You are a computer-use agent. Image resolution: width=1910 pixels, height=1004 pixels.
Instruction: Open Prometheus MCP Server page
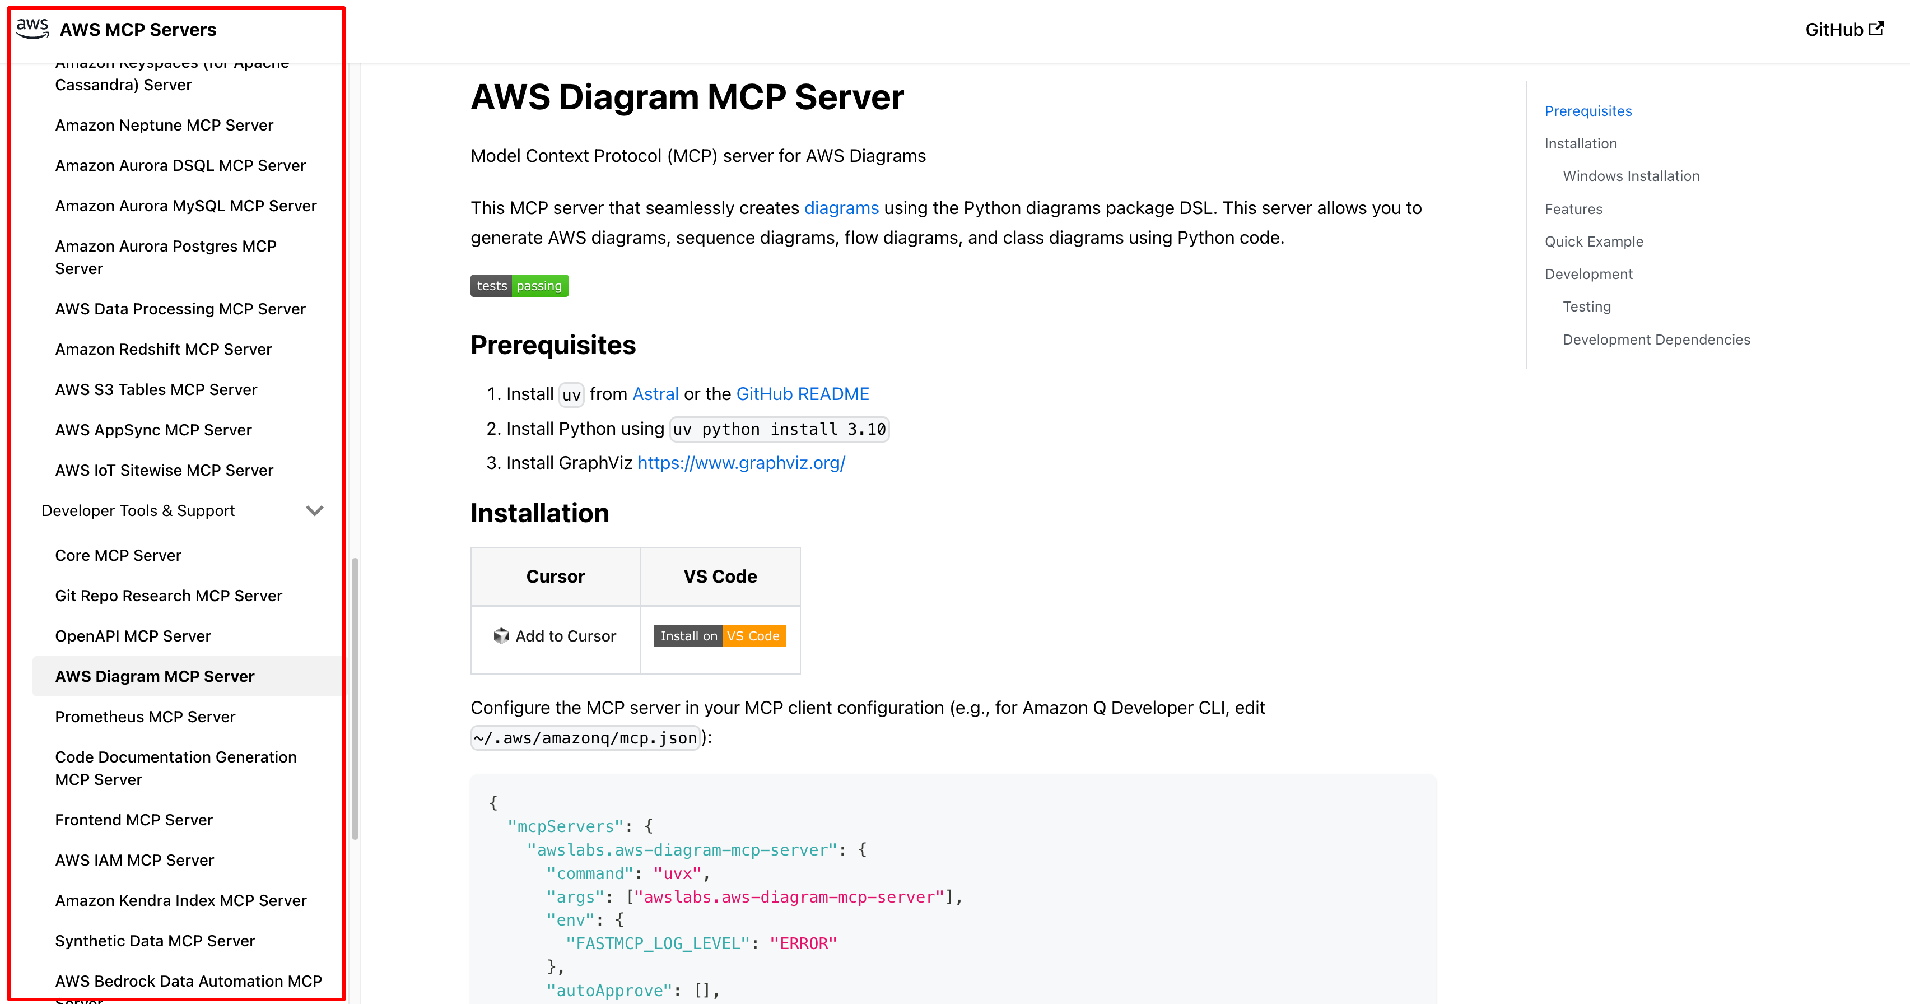click(x=145, y=716)
